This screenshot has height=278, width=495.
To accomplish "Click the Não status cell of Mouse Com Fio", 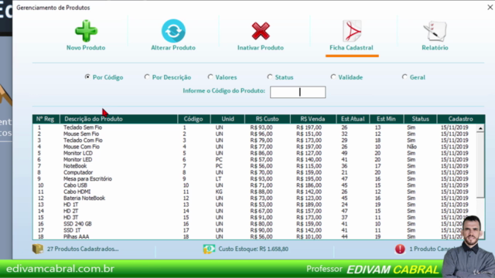I will pos(411,147).
